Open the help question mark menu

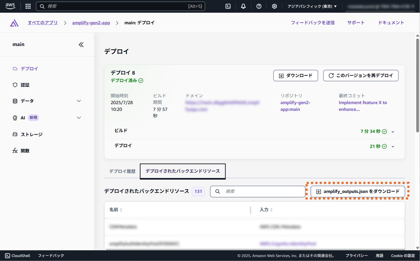tap(259, 6)
